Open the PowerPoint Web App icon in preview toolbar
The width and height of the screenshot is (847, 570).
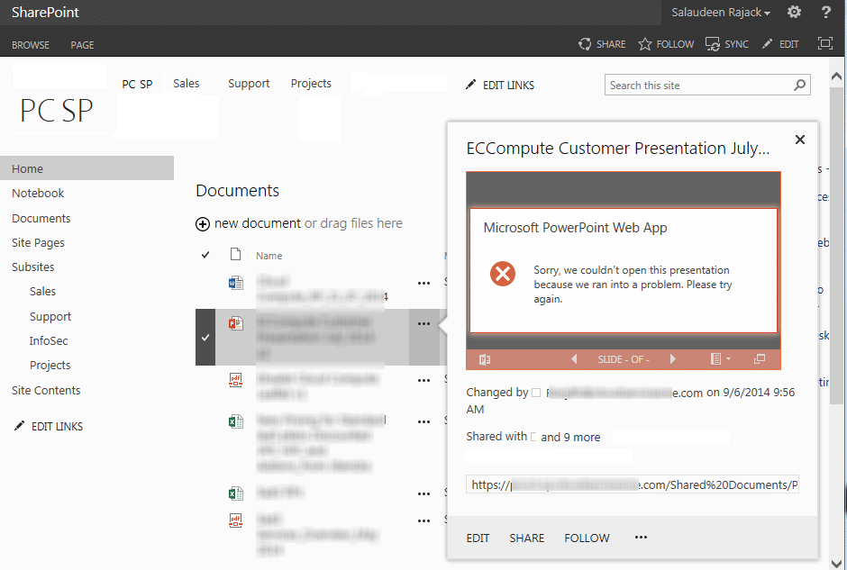pos(484,358)
